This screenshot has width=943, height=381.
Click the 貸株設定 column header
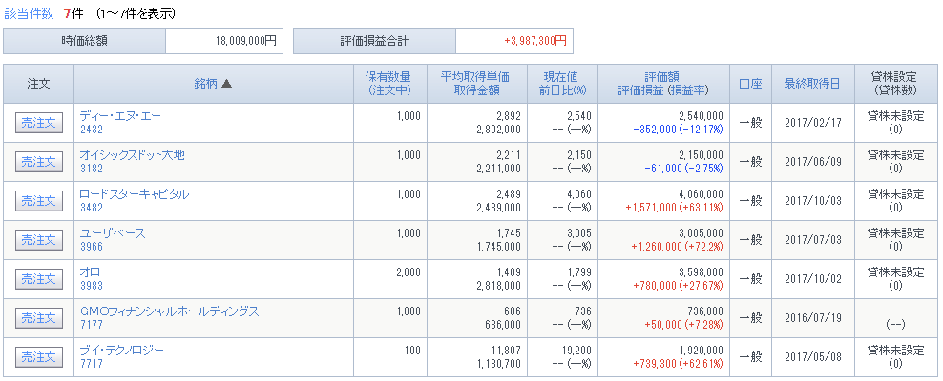895,77
